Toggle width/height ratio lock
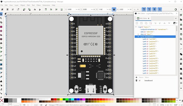Image resolution: width=183 pixels, height=106 pixels. (114, 10)
